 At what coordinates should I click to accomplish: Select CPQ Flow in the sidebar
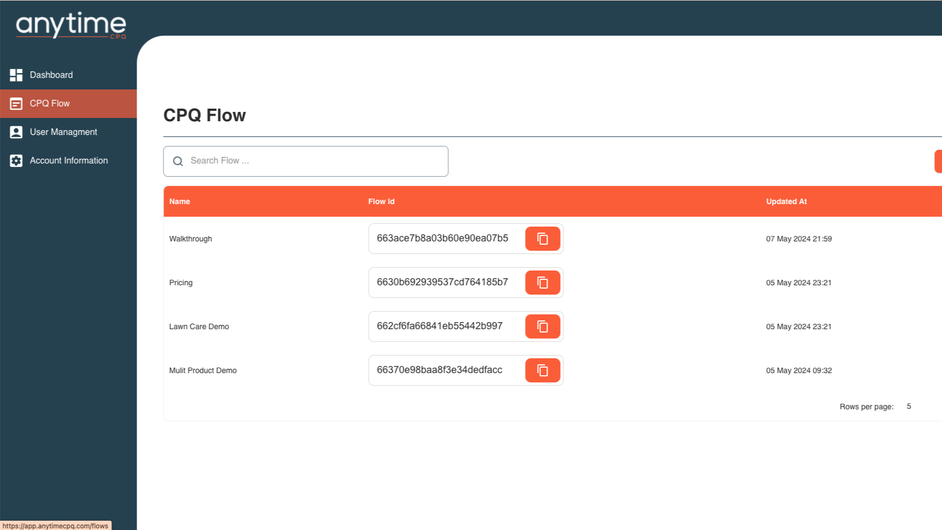click(x=69, y=104)
